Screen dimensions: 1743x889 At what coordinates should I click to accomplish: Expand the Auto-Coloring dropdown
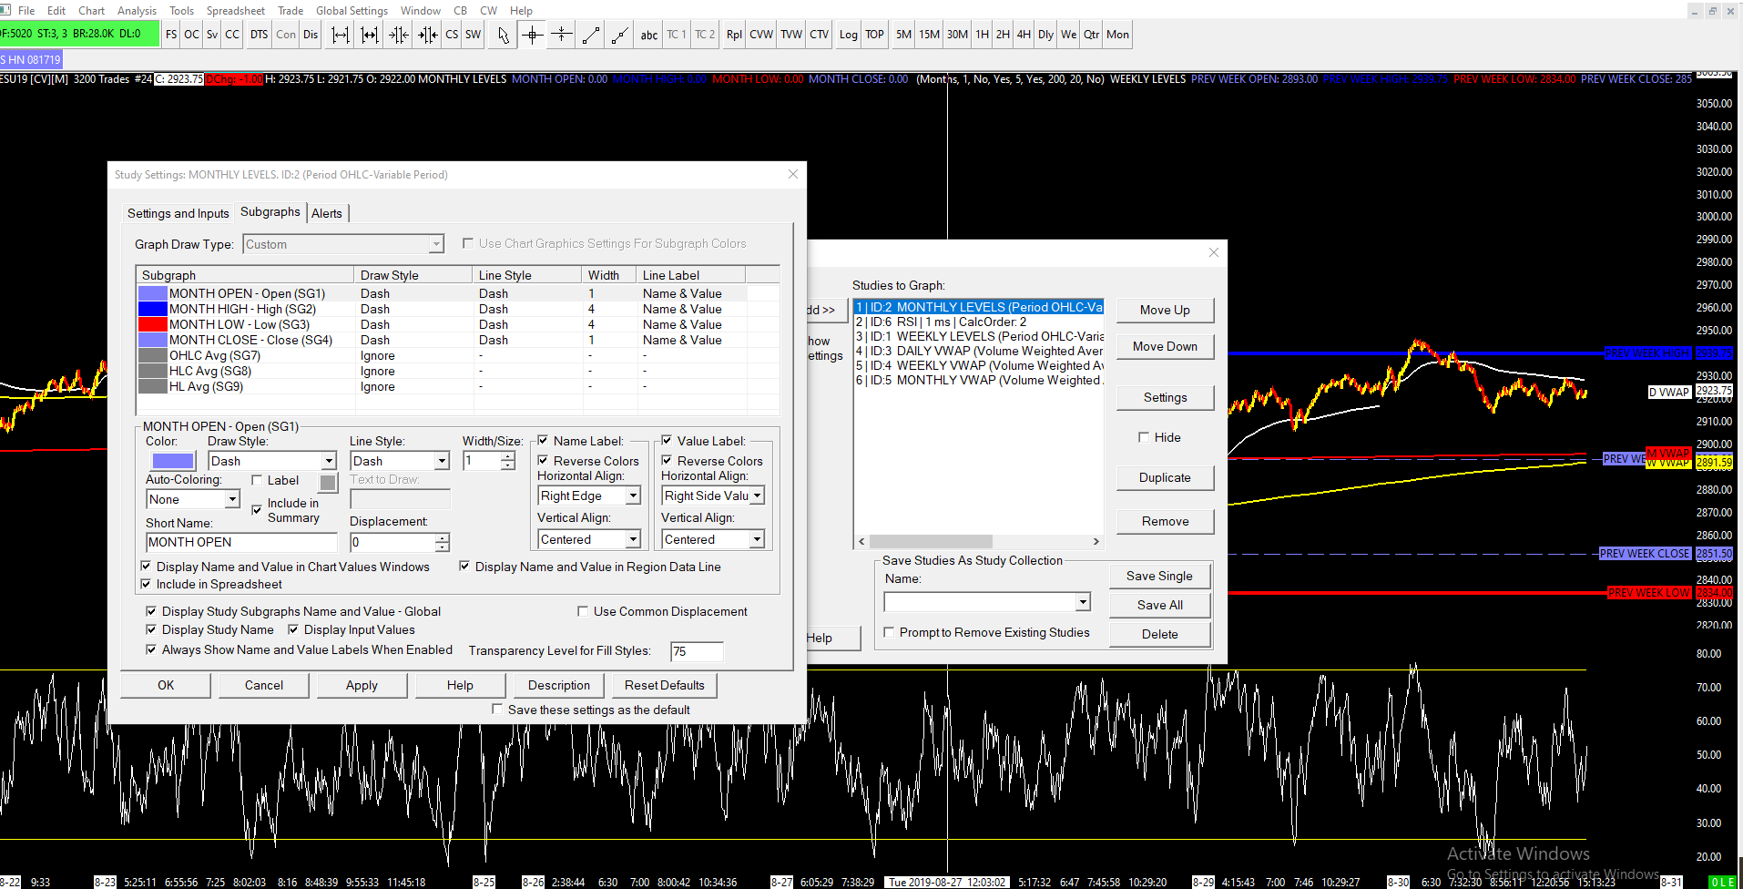(232, 499)
